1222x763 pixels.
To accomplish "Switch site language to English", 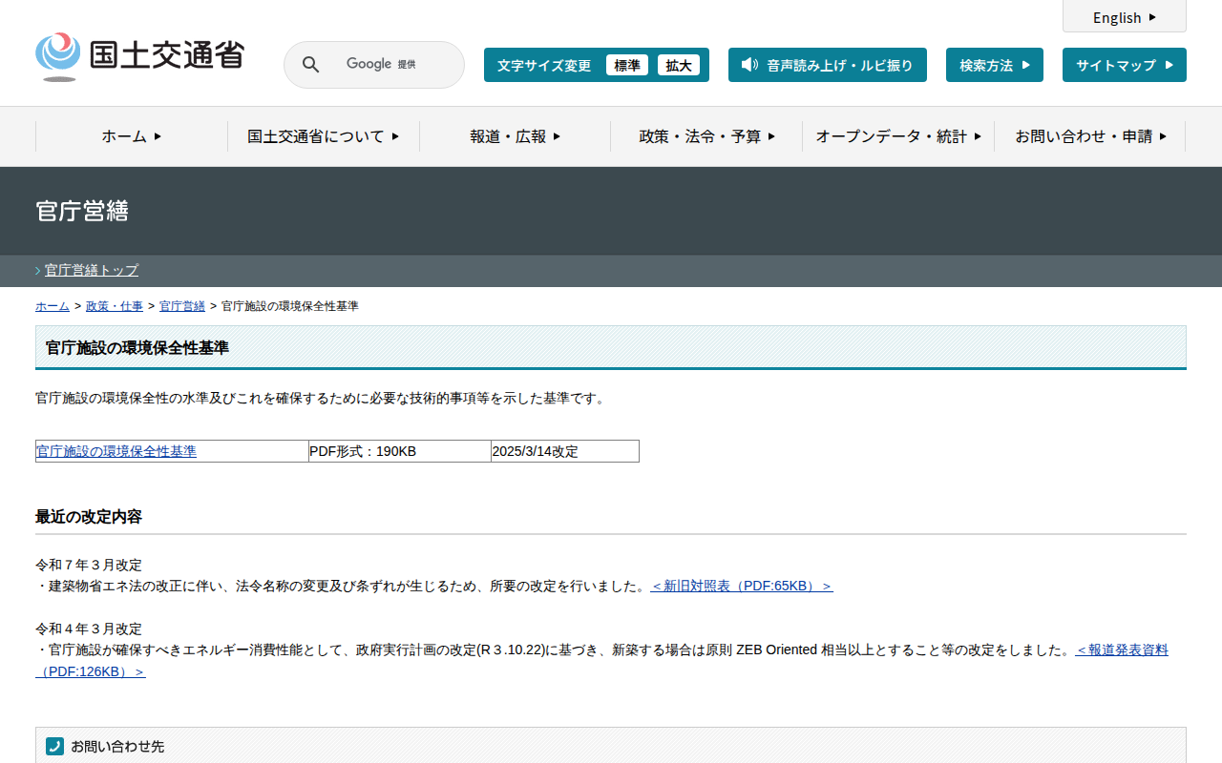I will (x=1124, y=17).
